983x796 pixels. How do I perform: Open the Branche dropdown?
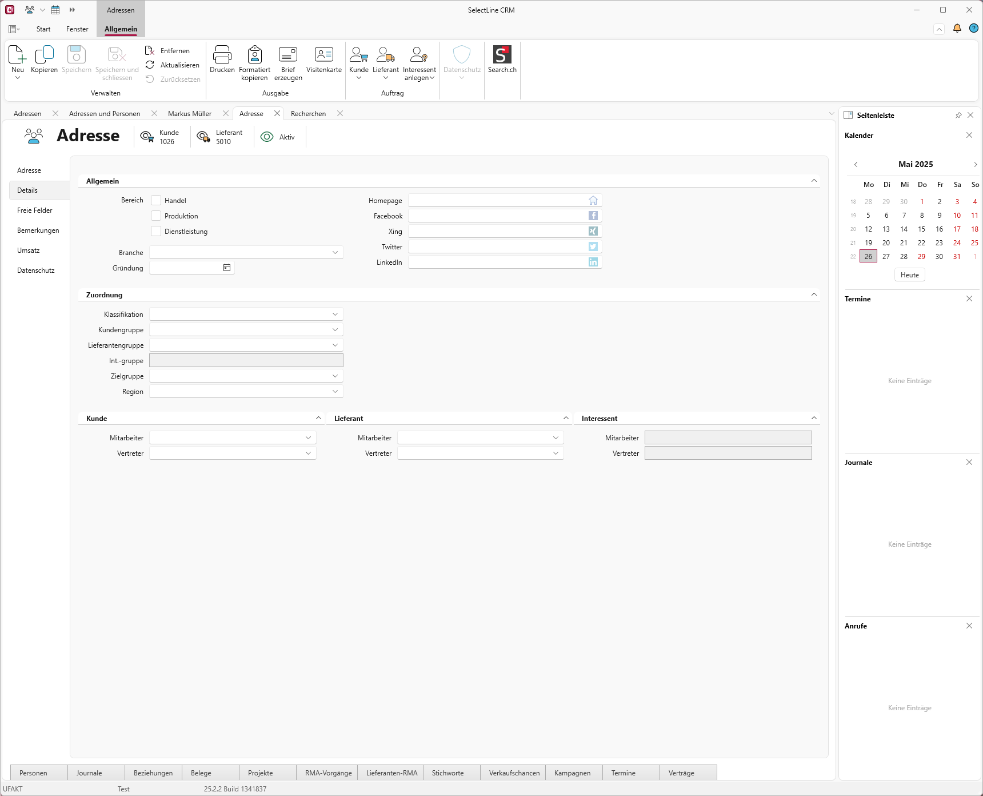pyautogui.click(x=335, y=252)
